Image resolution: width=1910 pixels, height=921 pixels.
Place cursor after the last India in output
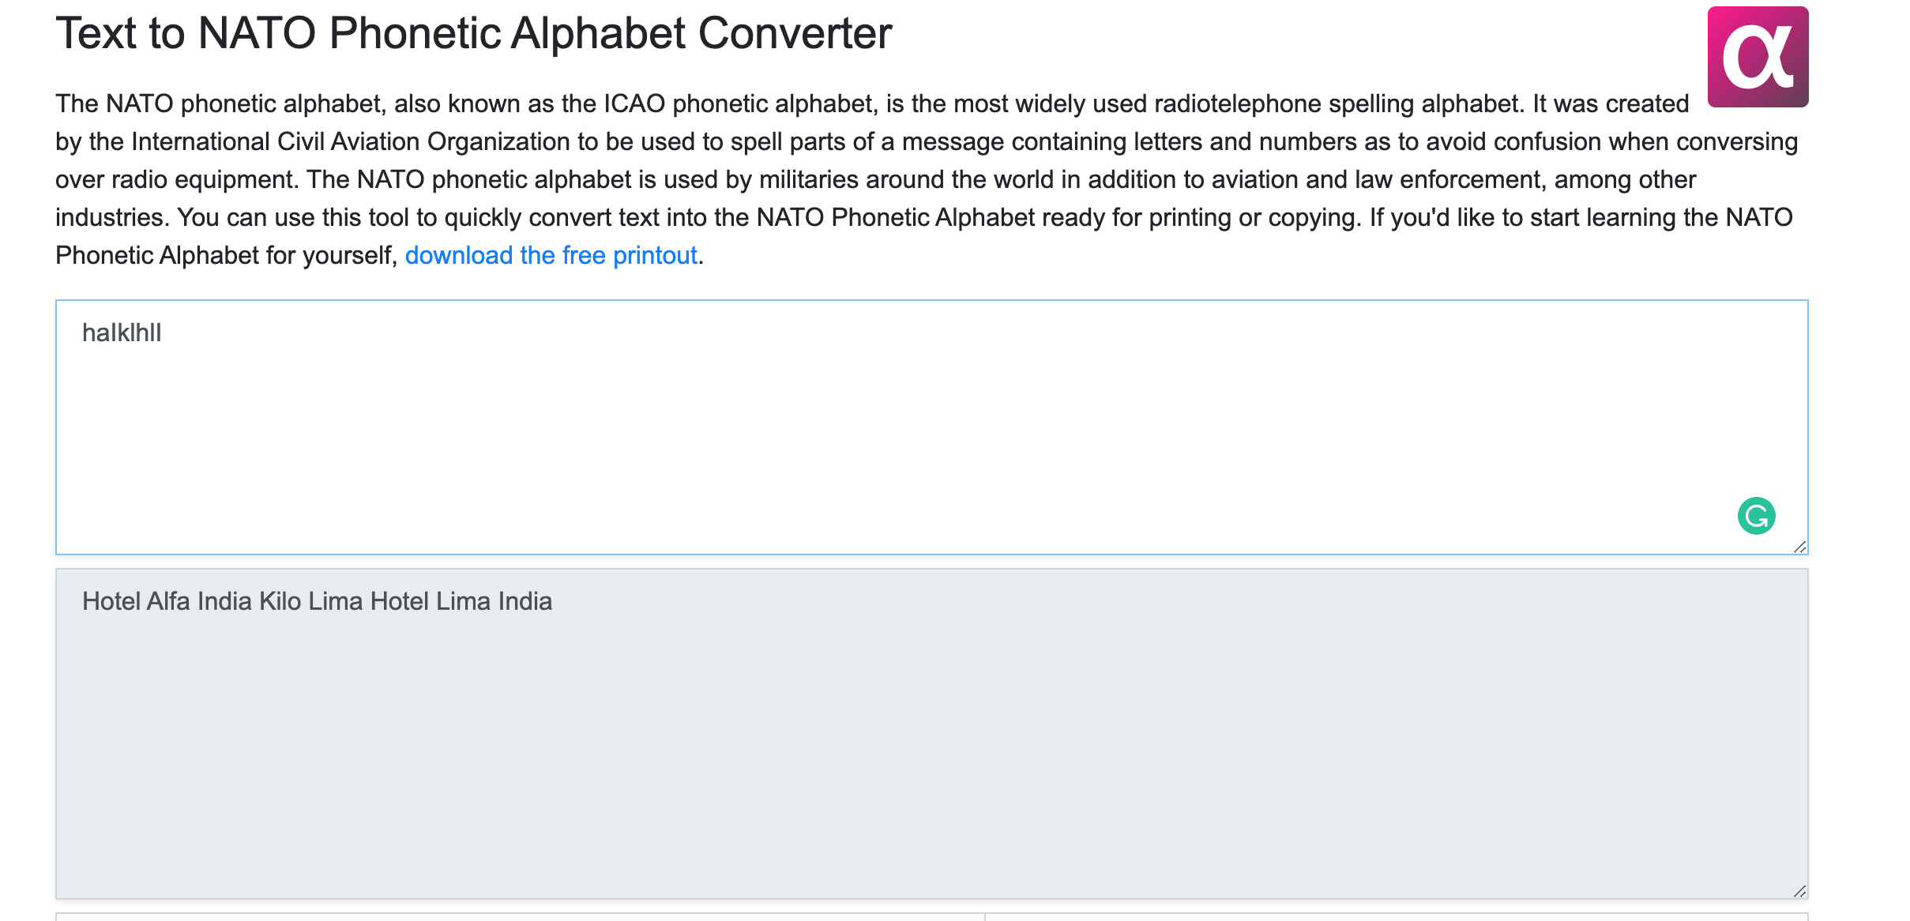(554, 601)
